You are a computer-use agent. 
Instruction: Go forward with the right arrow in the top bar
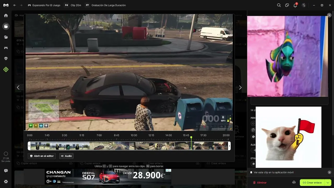(21, 5)
